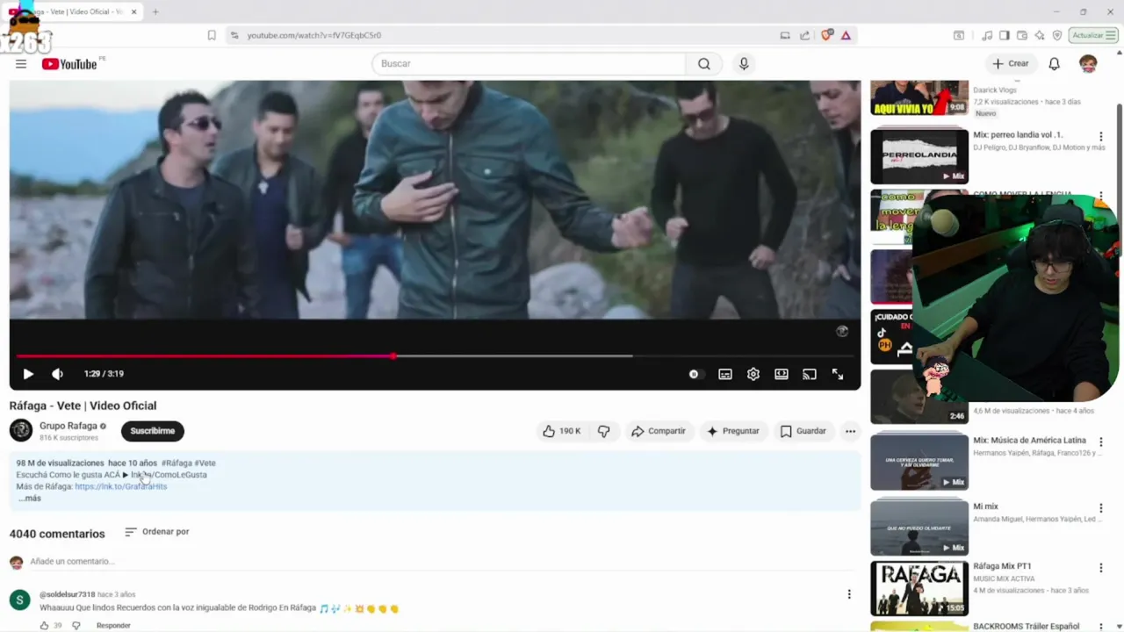
Task: Focus the Buscar search field
Action: point(529,64)
